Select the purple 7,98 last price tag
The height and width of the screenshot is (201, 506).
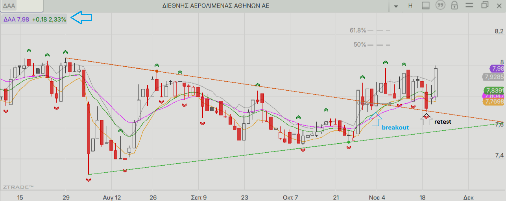(x=498, y=68)
